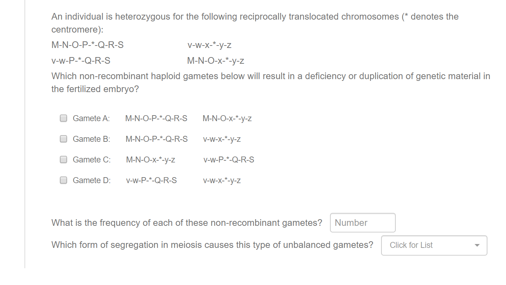Select the Gamete C label text
The image size is (506, 285).
click(x=91, y=160)
